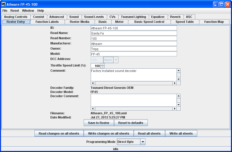The width and height of the screenshot is (232, 152).
Task: Open the Sound Levels tab
Action: (94, 17)
